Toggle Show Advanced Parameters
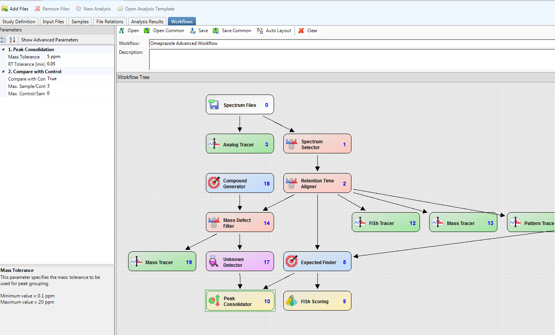Screen dimensions: 555x335 pos(49,40)
